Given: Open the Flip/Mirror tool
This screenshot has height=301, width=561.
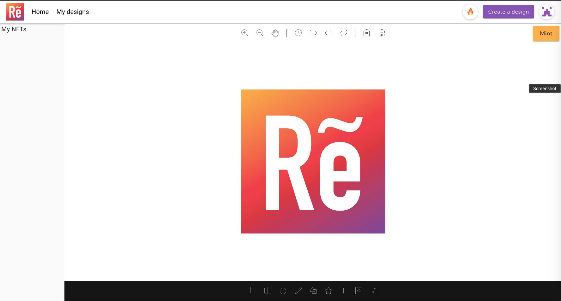Looking at the screenshot, I should tap(268, 290).
